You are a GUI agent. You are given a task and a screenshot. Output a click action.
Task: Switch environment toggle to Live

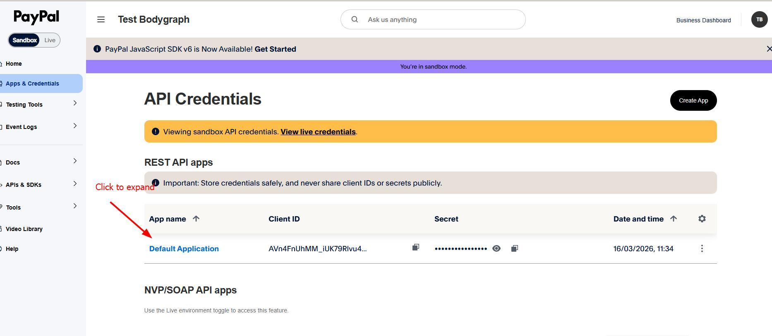tap(50, 40)
